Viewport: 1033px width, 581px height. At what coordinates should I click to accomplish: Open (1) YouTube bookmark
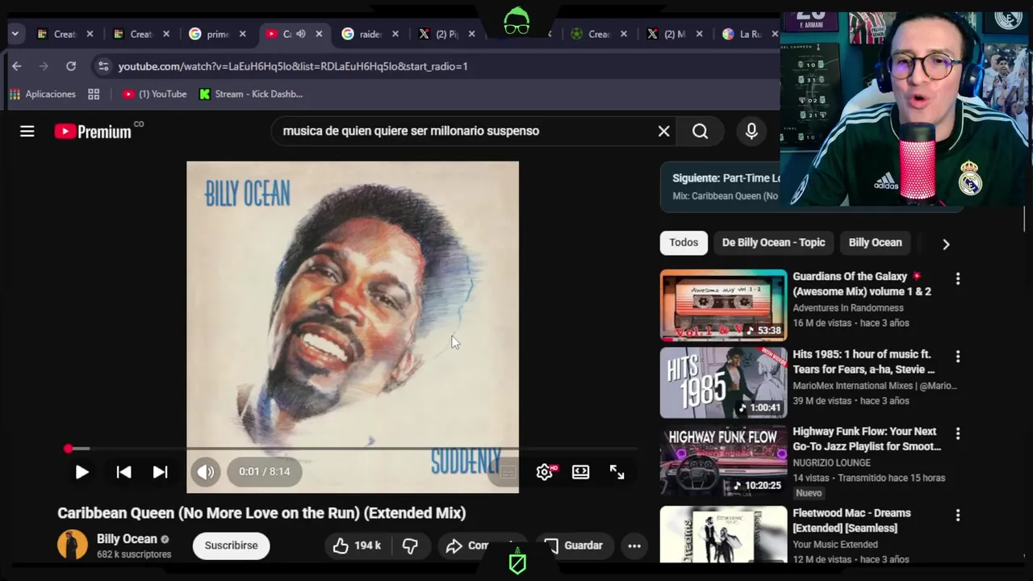pyautogui.click(x=154, y=94)
